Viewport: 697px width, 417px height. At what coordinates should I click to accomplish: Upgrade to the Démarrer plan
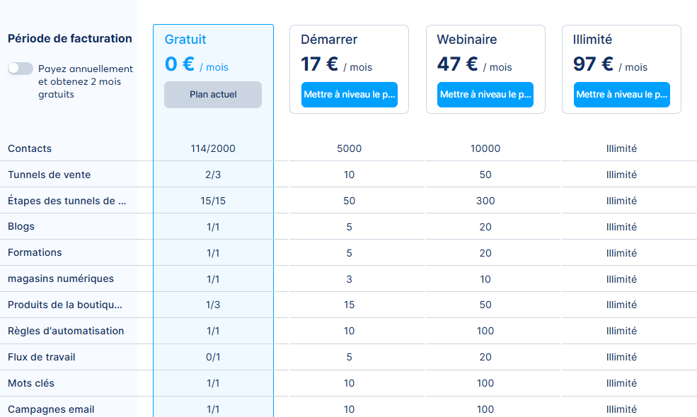(x=349, y=94)
